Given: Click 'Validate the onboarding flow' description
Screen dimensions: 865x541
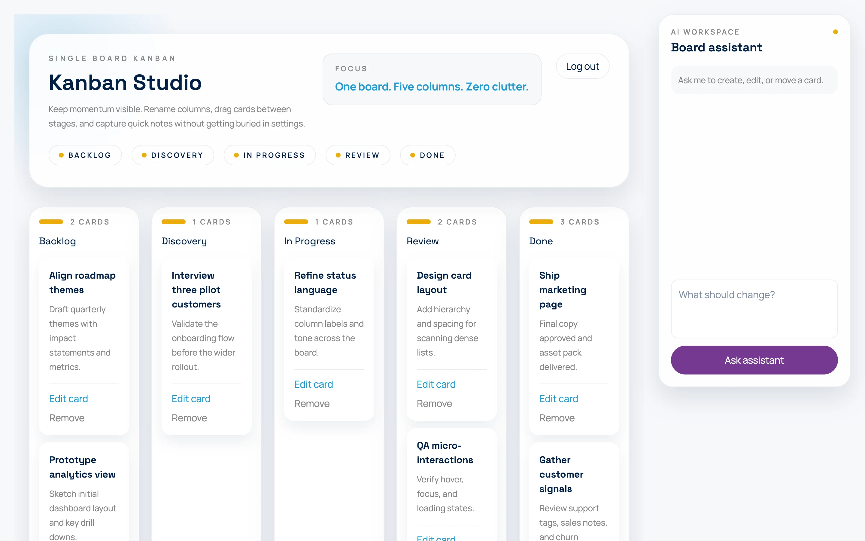Looking at the screenshot, I should tap(203, 345).
